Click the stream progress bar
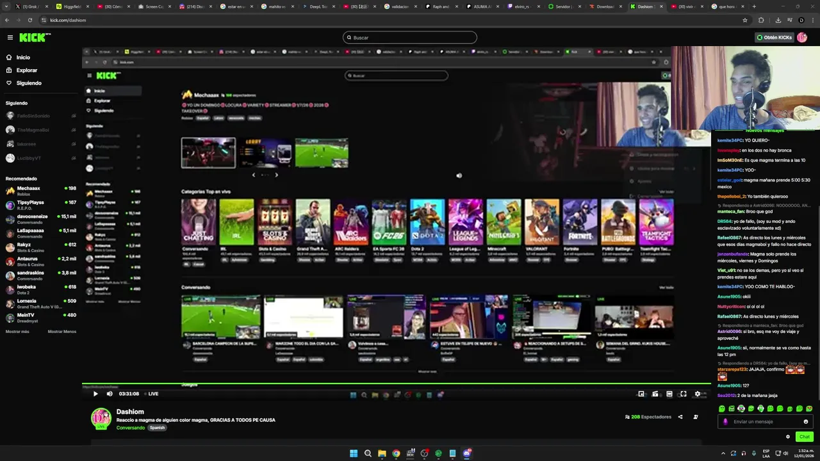The height and width of the screenshot is (461, 820). coord(396,384)
